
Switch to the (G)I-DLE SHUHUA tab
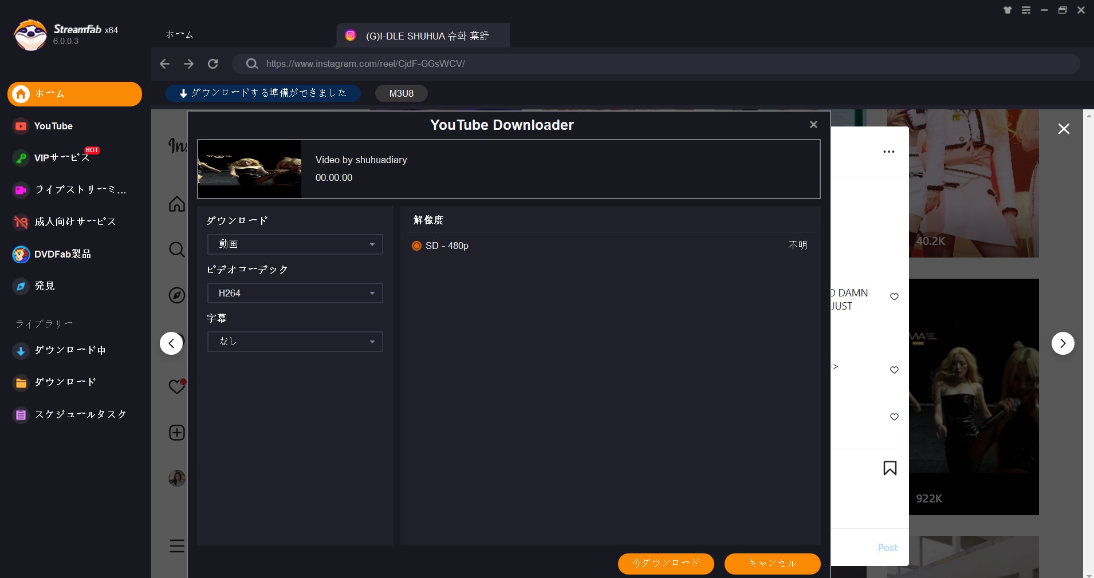click(x=423, y=35)
